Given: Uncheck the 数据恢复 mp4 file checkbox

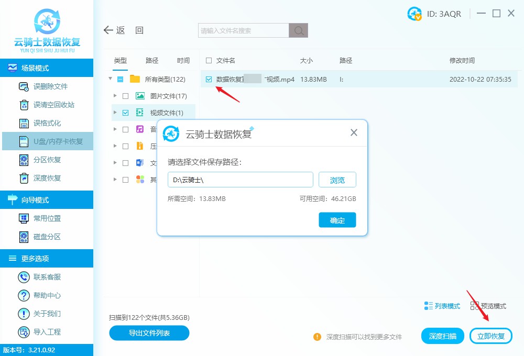Looking at the screenshot, I should (209, 80).
